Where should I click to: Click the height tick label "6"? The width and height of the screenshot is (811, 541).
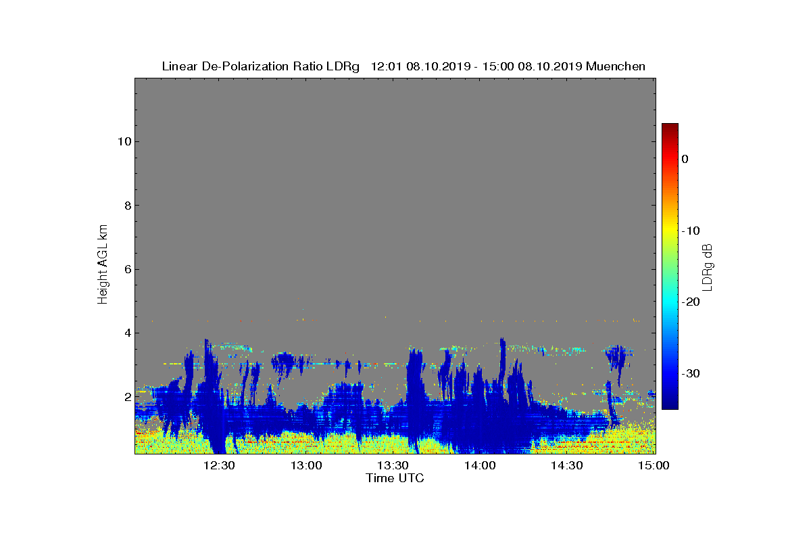point(126,269)
